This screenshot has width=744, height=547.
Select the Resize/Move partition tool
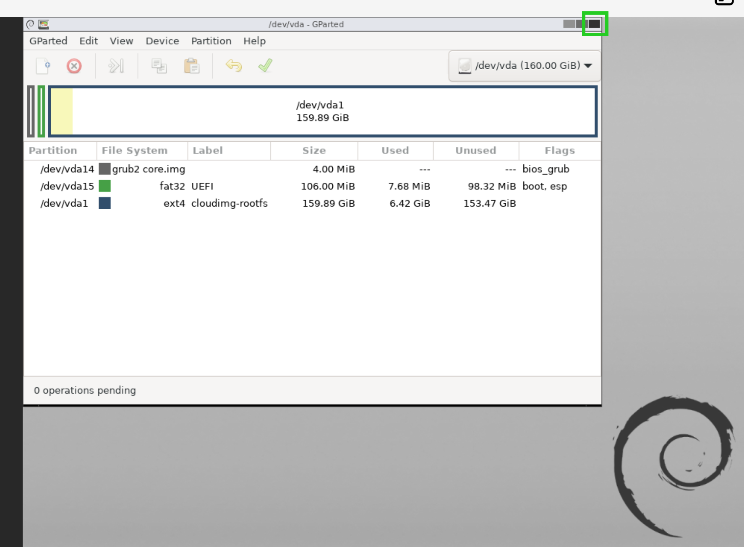116,66
